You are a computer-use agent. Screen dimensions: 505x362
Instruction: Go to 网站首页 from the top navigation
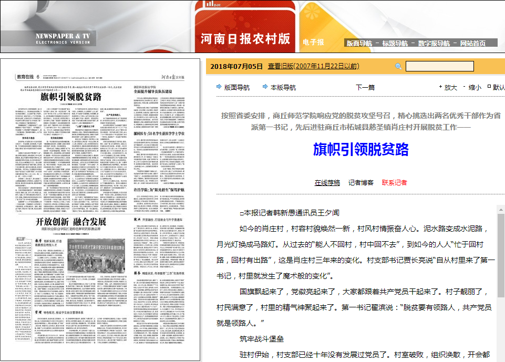473,43
